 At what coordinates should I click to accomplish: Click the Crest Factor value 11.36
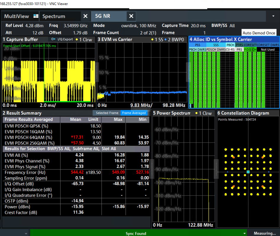coord(78,212)
